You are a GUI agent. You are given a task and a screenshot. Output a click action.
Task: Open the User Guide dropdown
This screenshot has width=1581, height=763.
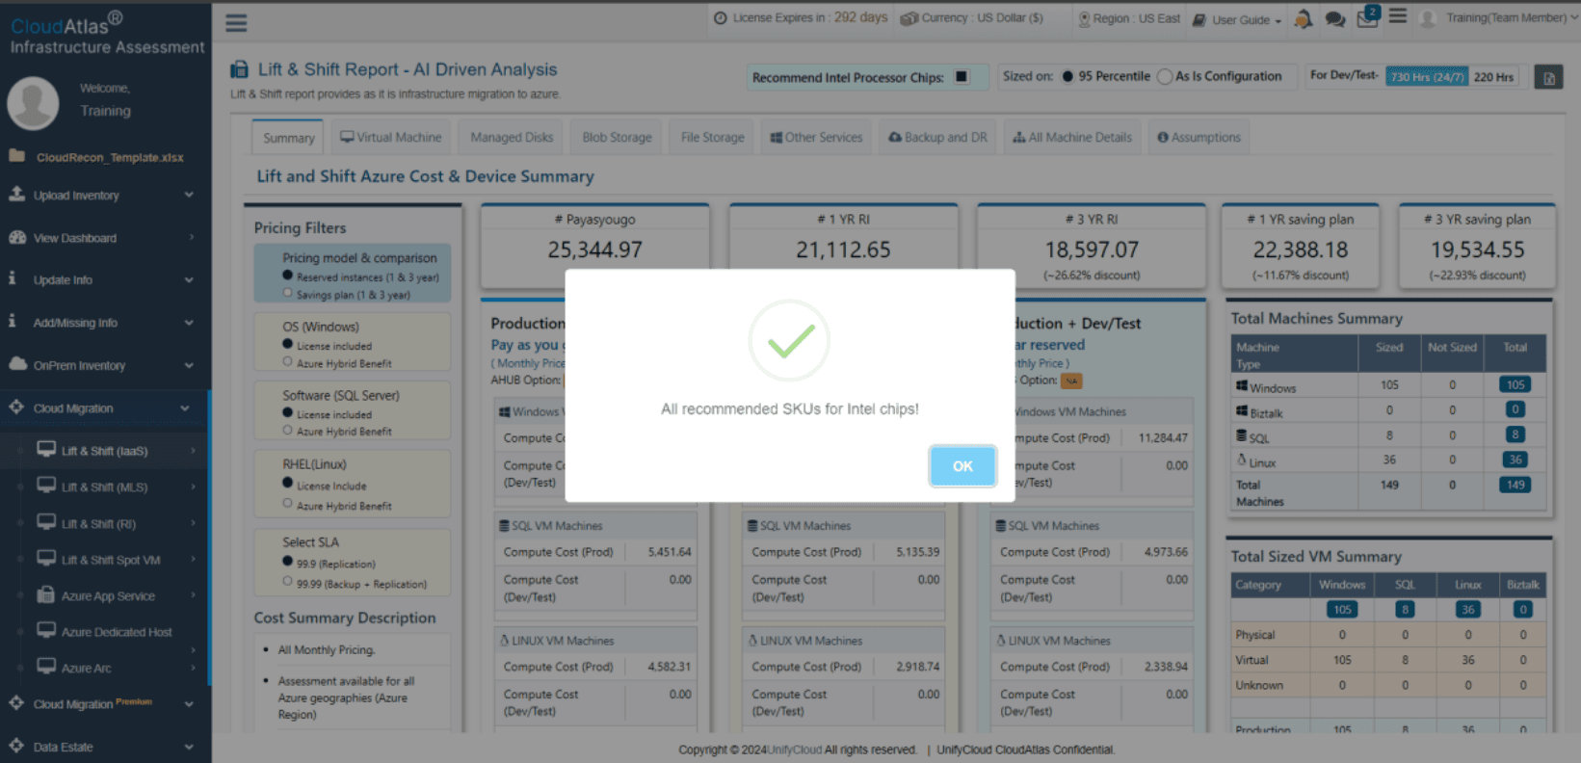(1238, 19)
